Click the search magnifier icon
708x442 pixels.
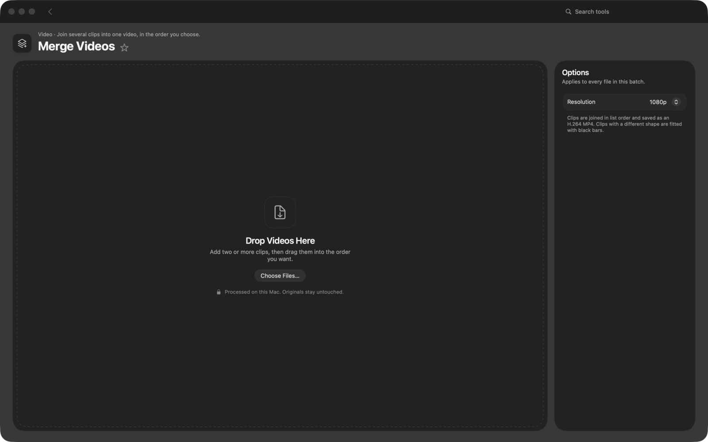tap(568, 12)
